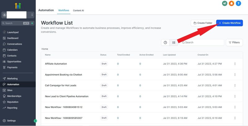Open three-dot menu for Call Campaign for Hot Leads
This screenshot has width=248, height=126.
click(235, 85)
